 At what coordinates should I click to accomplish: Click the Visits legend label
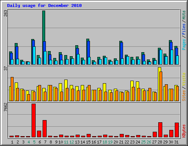point(184,79)
